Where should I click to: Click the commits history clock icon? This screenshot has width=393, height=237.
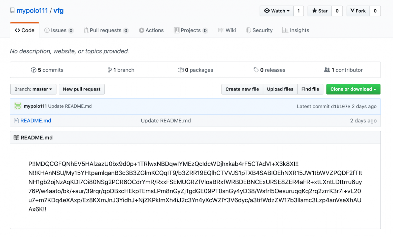(34, 70)
